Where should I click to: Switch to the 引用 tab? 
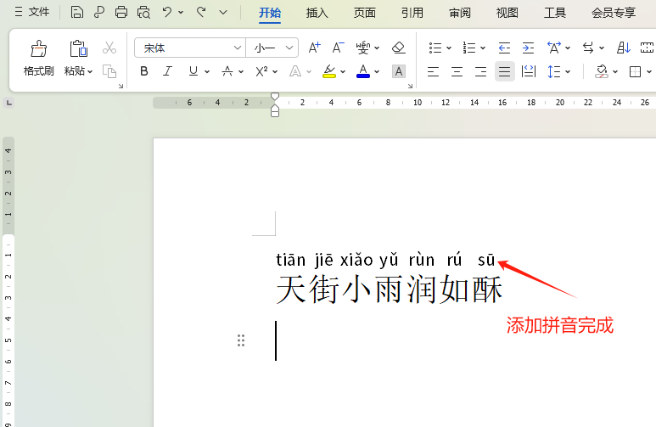coord(412,13)
